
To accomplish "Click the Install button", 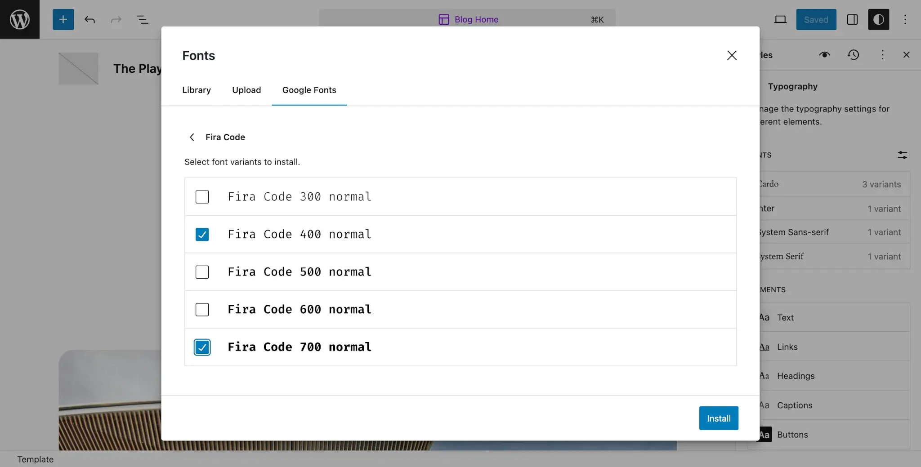I will coord(718,418).
